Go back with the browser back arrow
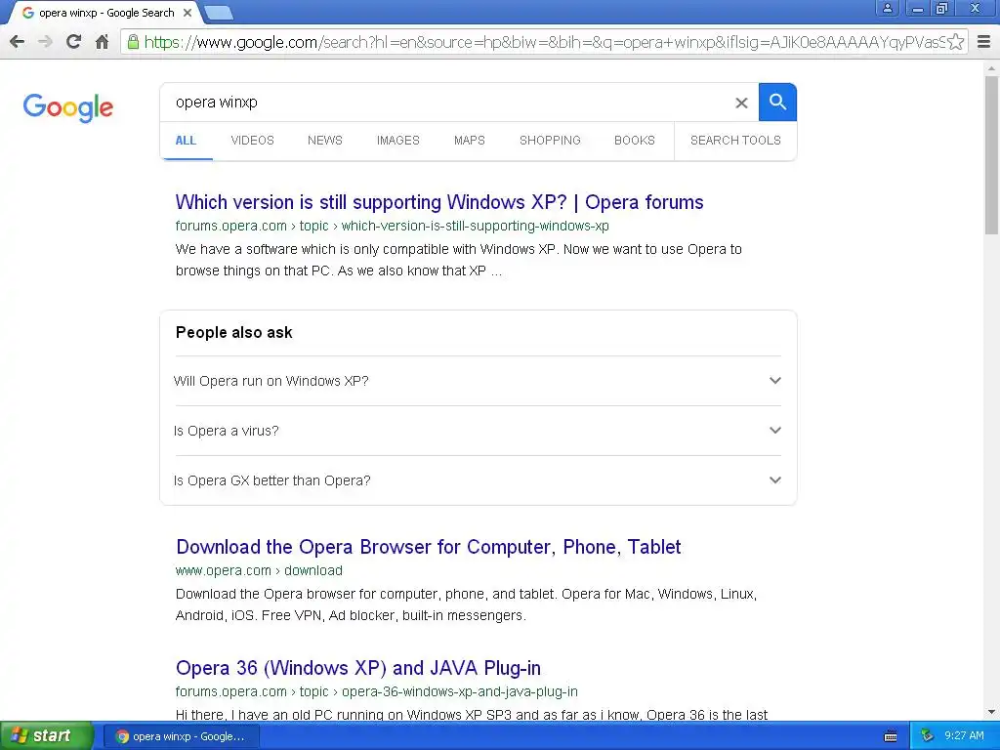Screen dimensions: 1000x750 tap(18, 42)
